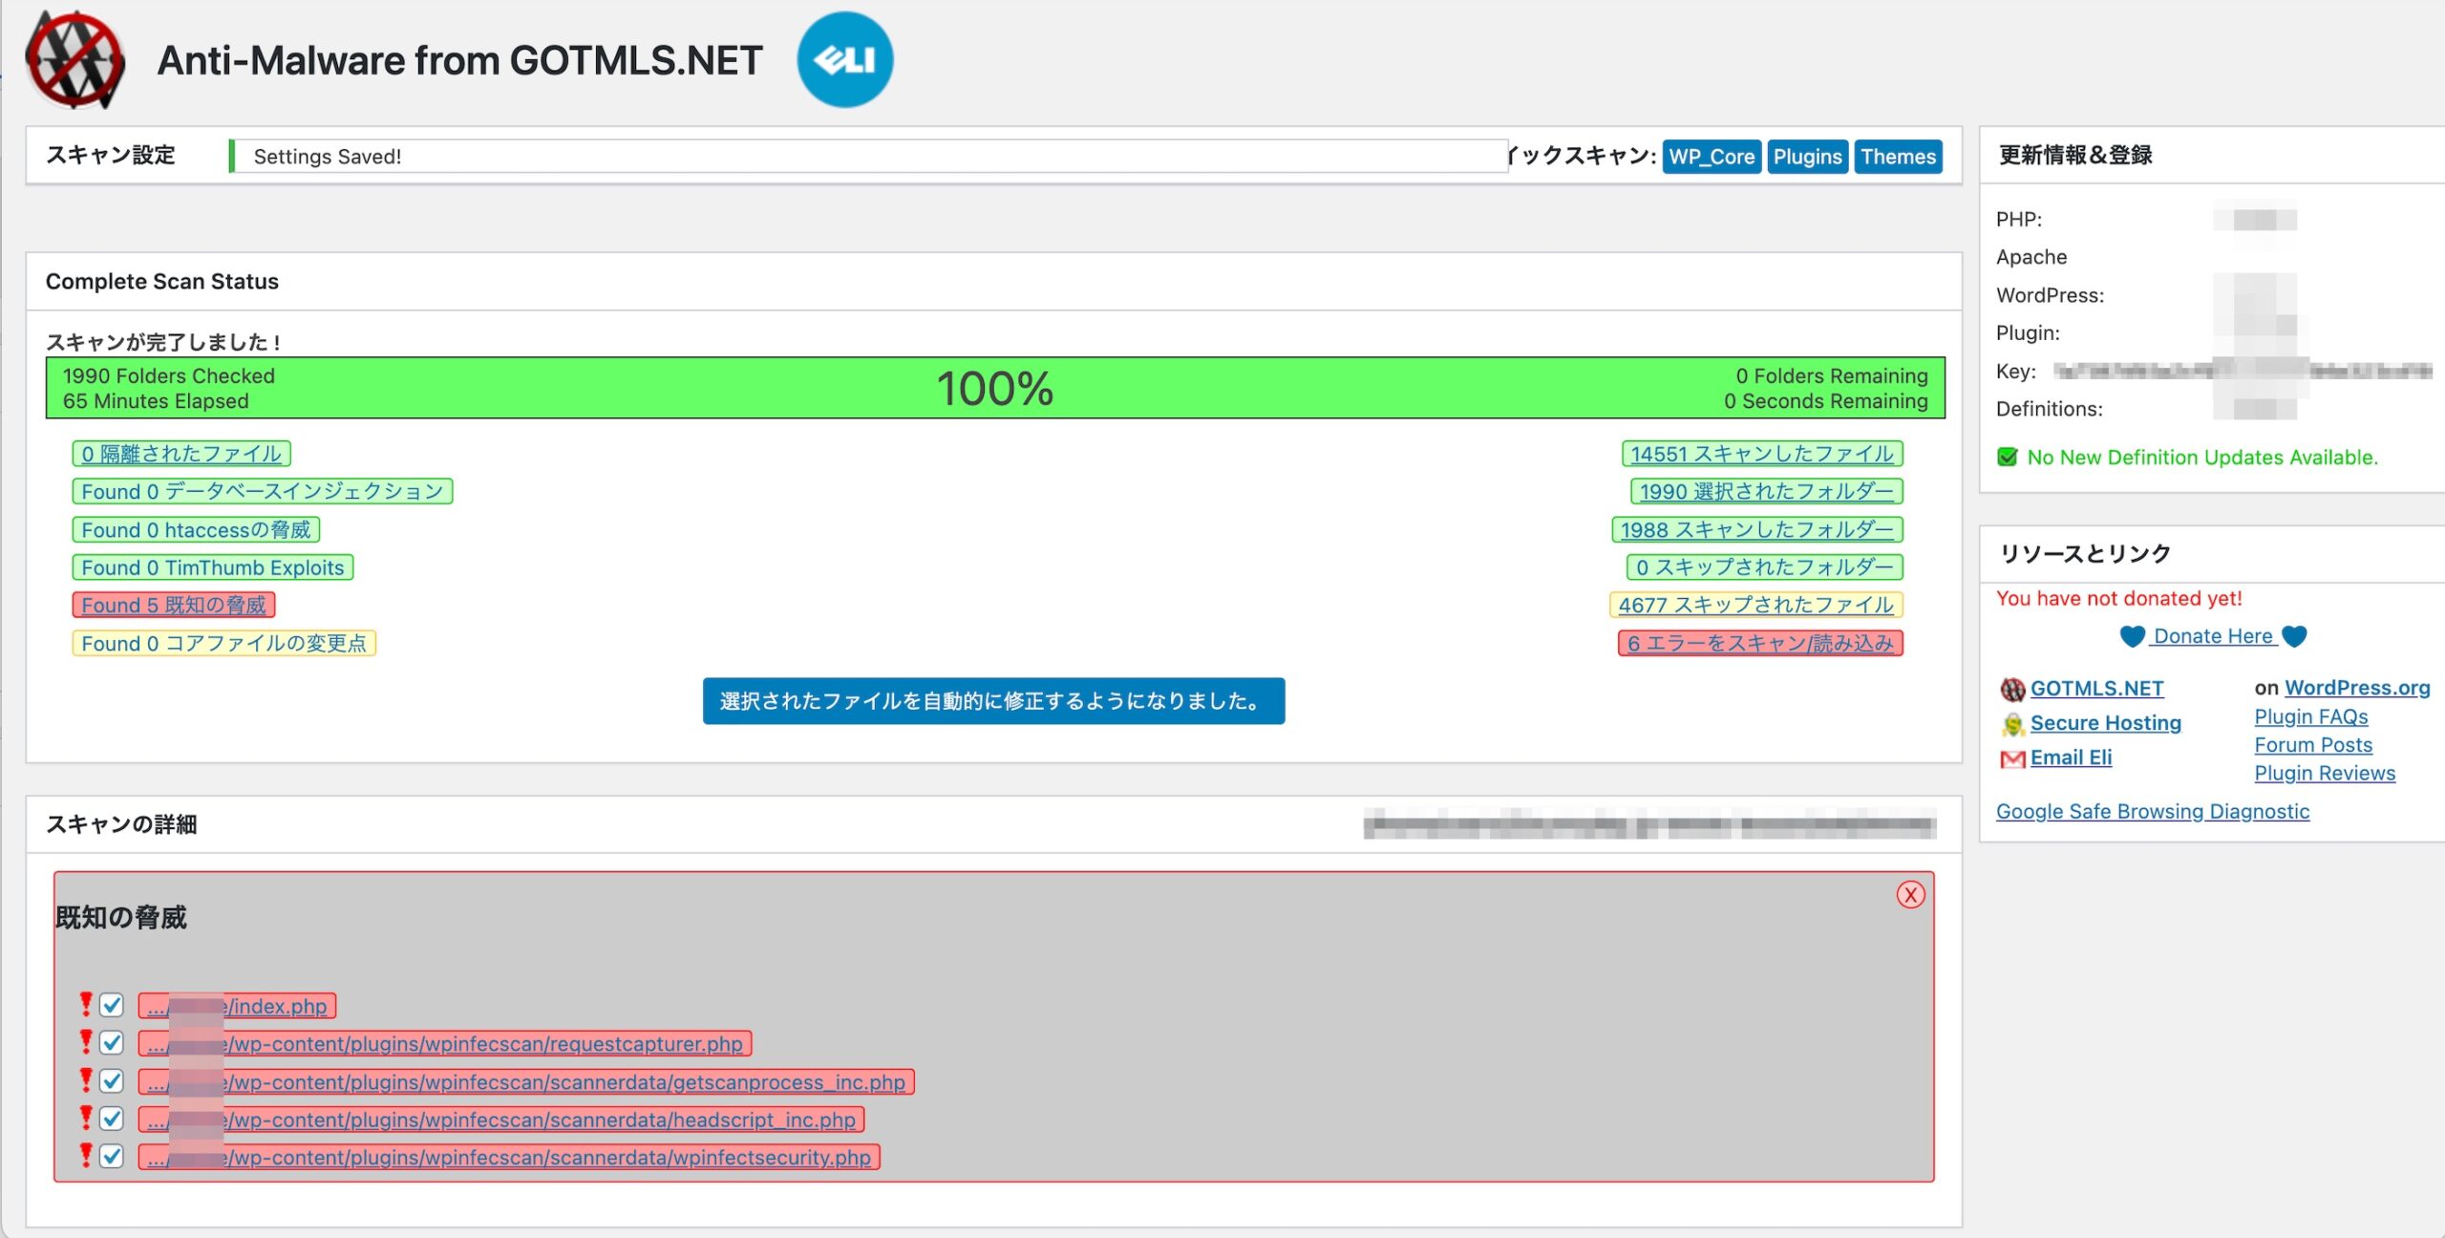2445x1238 pixels.
Task: Click the blue ELI round logo
Action: 845,59
